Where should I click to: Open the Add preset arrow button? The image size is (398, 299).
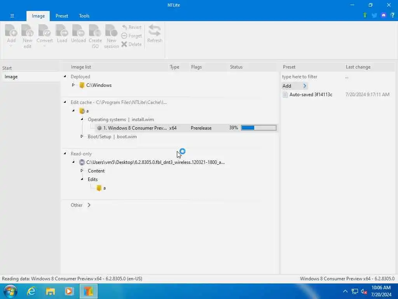(305, 86)
